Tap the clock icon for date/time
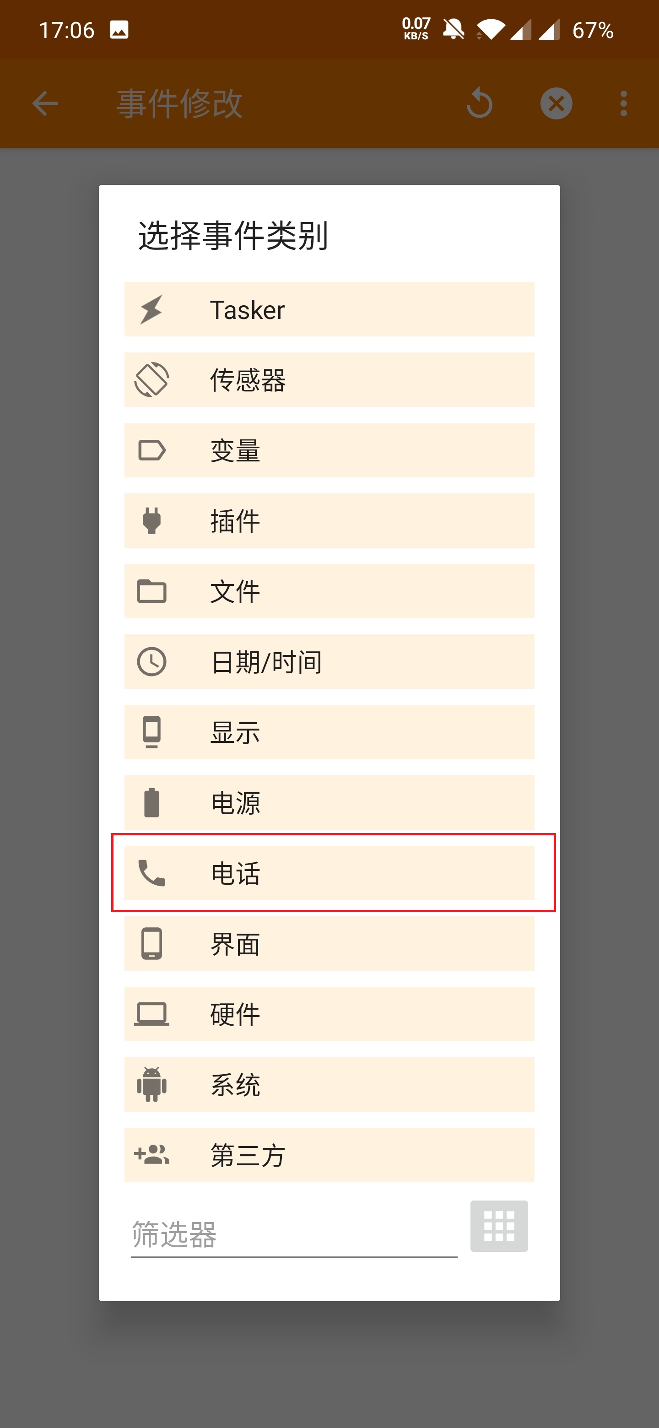 pos(151,661)
